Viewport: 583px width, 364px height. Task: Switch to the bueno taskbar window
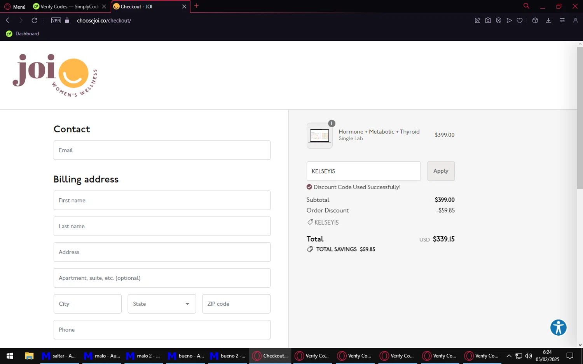point(186,356)
